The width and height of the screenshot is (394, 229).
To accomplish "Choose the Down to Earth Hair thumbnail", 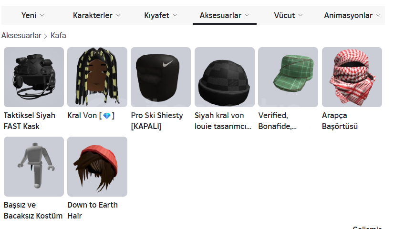I will point(97,167).
